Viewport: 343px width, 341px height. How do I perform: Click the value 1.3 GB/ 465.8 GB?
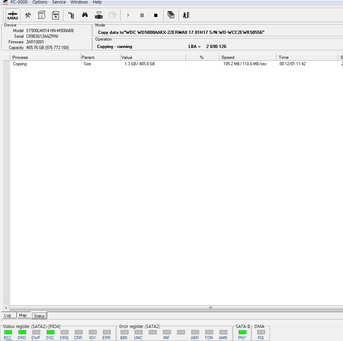pos(139,64)
